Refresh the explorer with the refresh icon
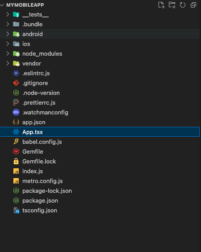201x252 pixels. 183,5
